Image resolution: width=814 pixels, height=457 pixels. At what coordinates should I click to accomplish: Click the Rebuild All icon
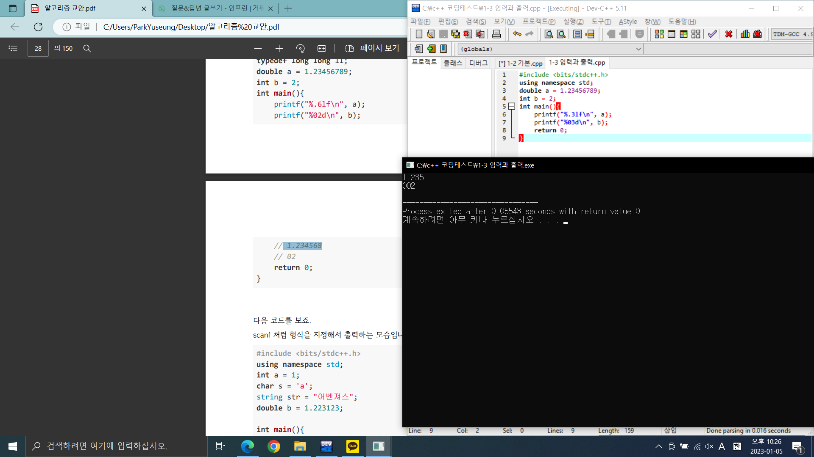click(696, 34)
